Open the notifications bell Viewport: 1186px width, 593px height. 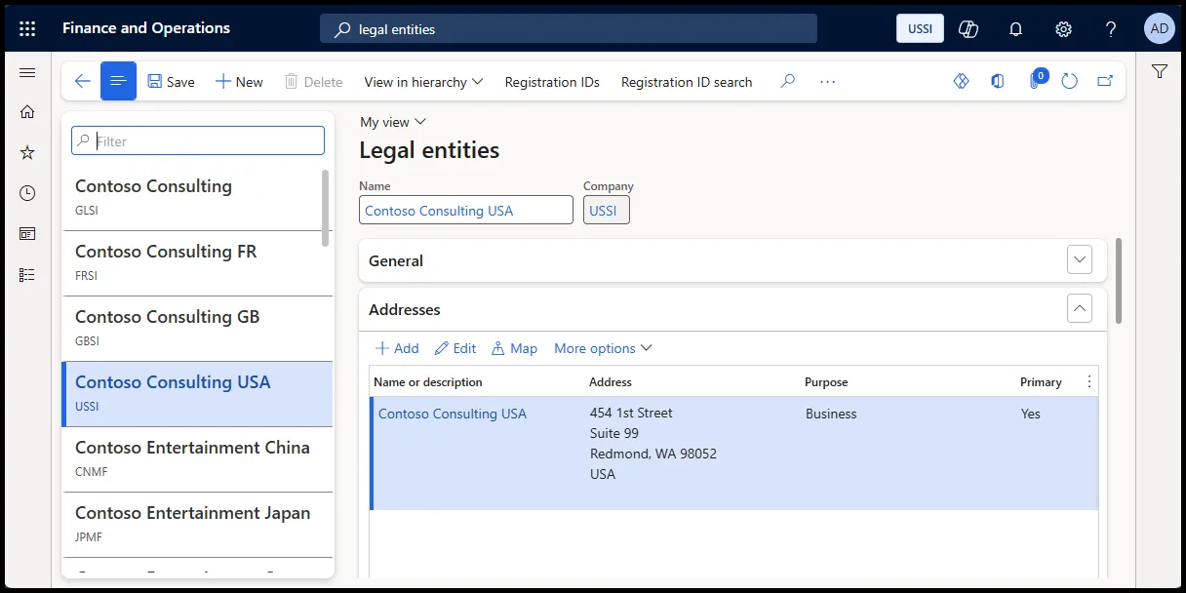[1015, 28]
